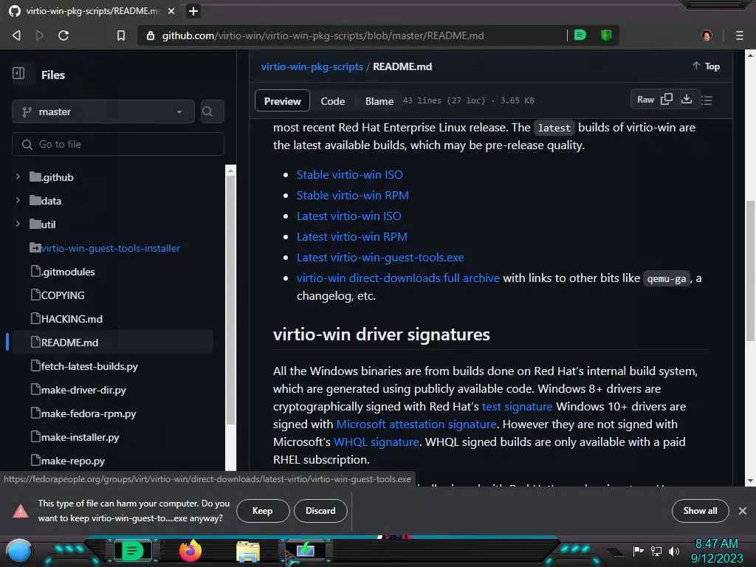Follow the WHQL signature link
The height and width of the screenshot is (567, 756).
click(376, 442)
